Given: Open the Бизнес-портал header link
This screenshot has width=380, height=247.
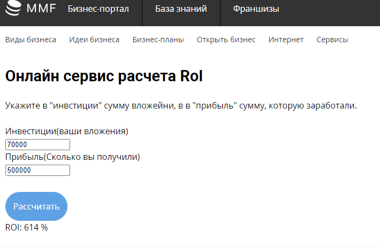Looking at the screenshot, I should [98, 9].
